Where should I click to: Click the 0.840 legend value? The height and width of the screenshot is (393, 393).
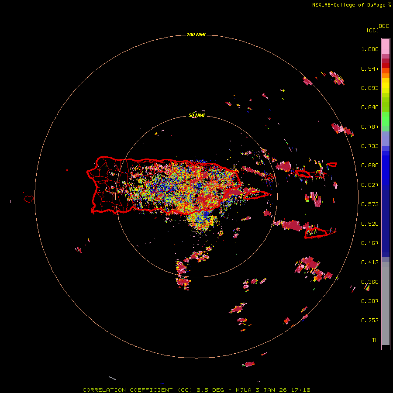[370, 107]
